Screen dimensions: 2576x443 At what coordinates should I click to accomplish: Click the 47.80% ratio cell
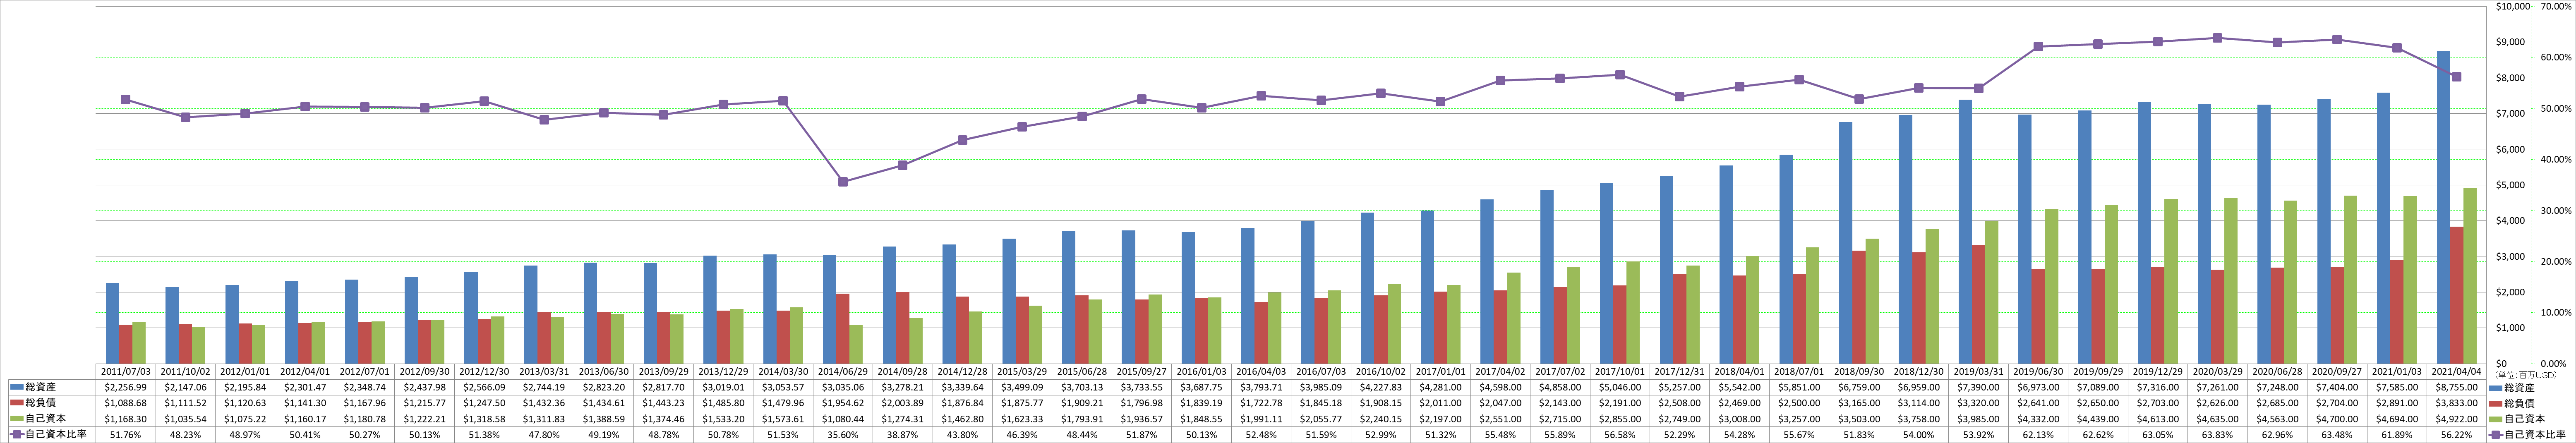(x=544, y=435)
